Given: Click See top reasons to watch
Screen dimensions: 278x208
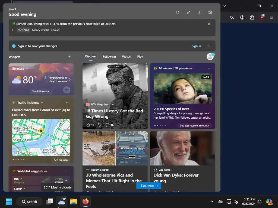Looking at the screenshot, I should (194, 126).
